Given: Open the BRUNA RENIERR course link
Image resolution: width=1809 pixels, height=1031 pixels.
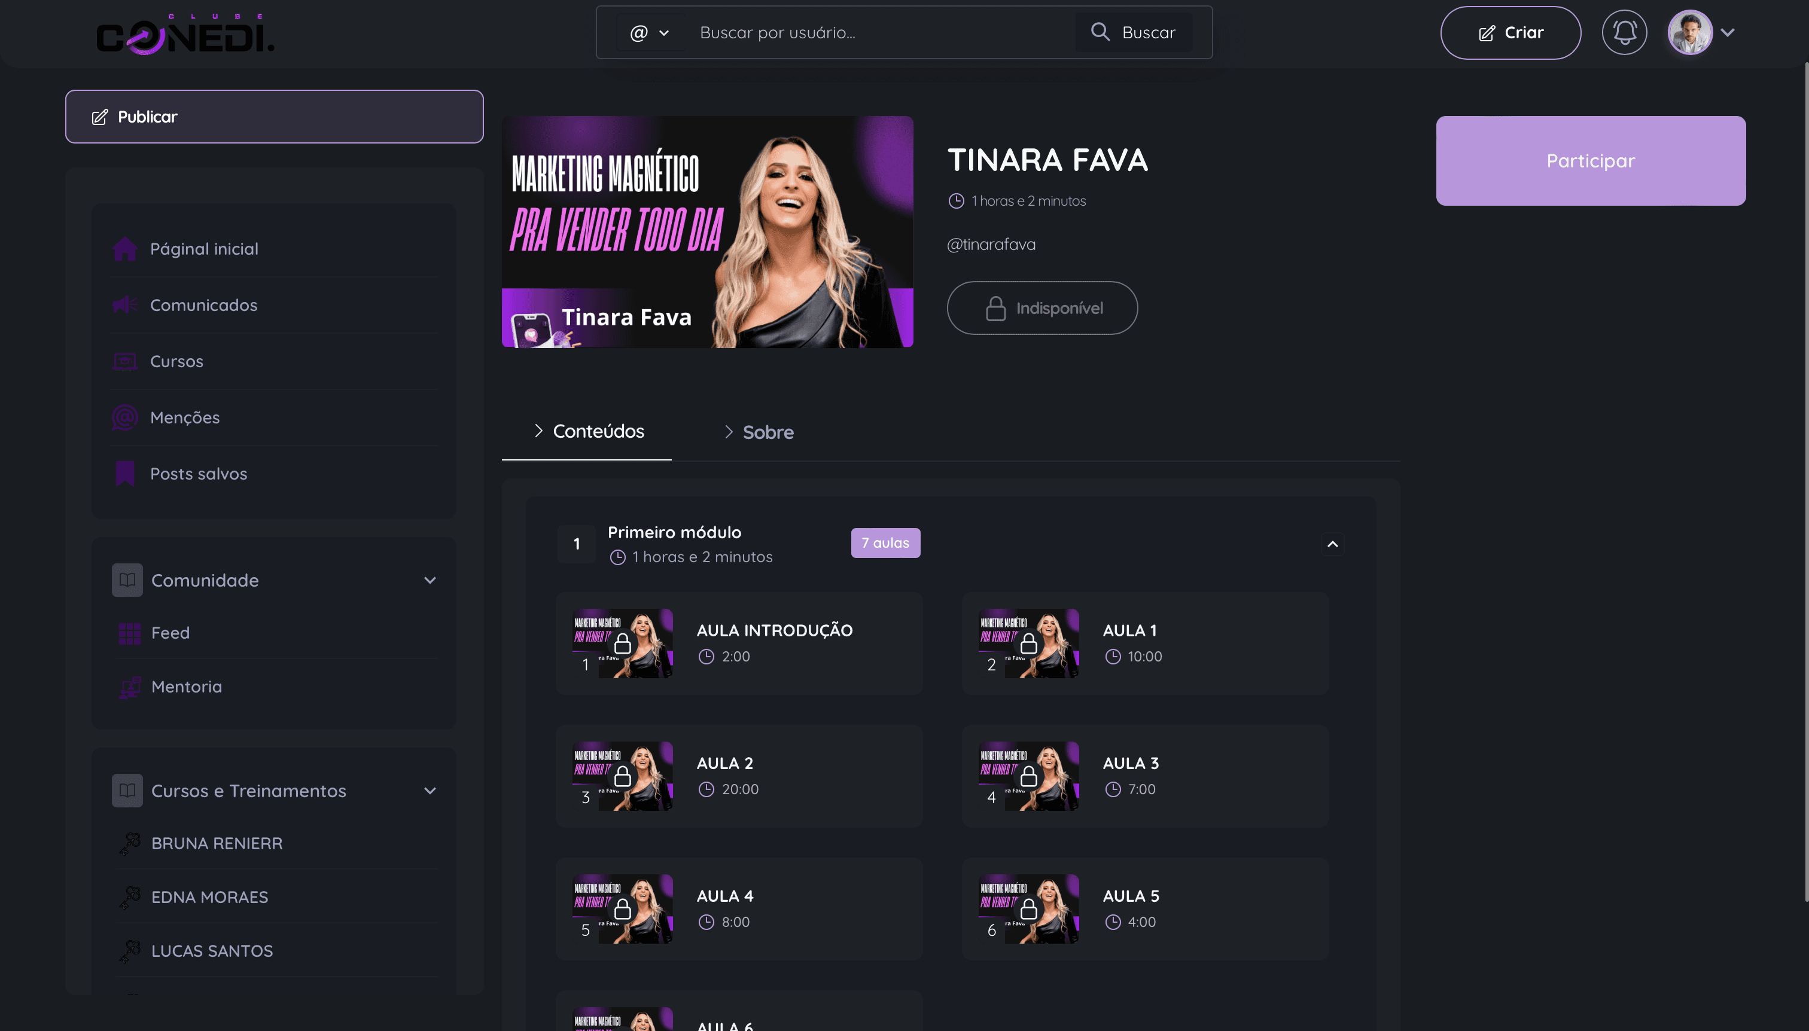Looking at the screenshot, I should [x=217, y=843].
